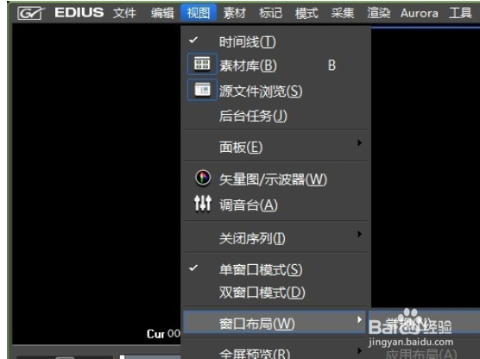Expand the 窗口布局(W) submenu arrow
The image size is (480, 359).
359,320
